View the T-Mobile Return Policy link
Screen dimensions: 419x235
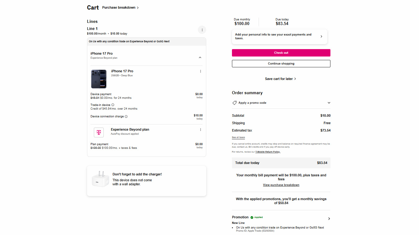coord(268,152)
